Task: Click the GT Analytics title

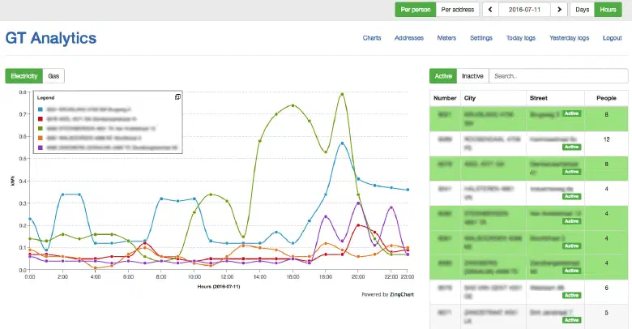Action: (x=51, y=38)
